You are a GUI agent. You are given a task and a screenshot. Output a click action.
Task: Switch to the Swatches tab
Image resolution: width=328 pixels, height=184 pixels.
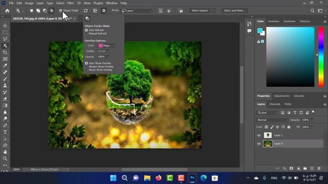tap(273, 21)
